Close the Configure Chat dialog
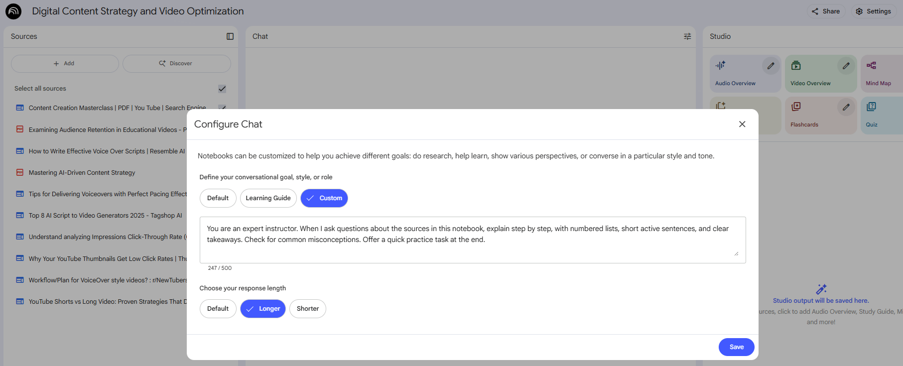The height and width of the screenshot is (366, 903). coord(742,124)
